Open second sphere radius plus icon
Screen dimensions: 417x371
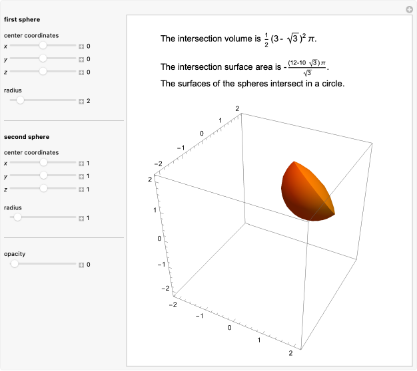[81, 218]
